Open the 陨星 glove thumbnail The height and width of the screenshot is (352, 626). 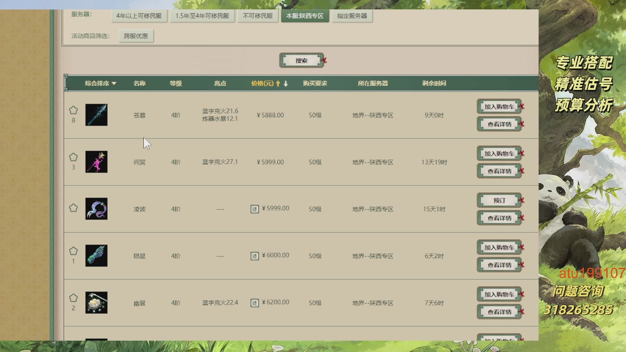(96, 256)
